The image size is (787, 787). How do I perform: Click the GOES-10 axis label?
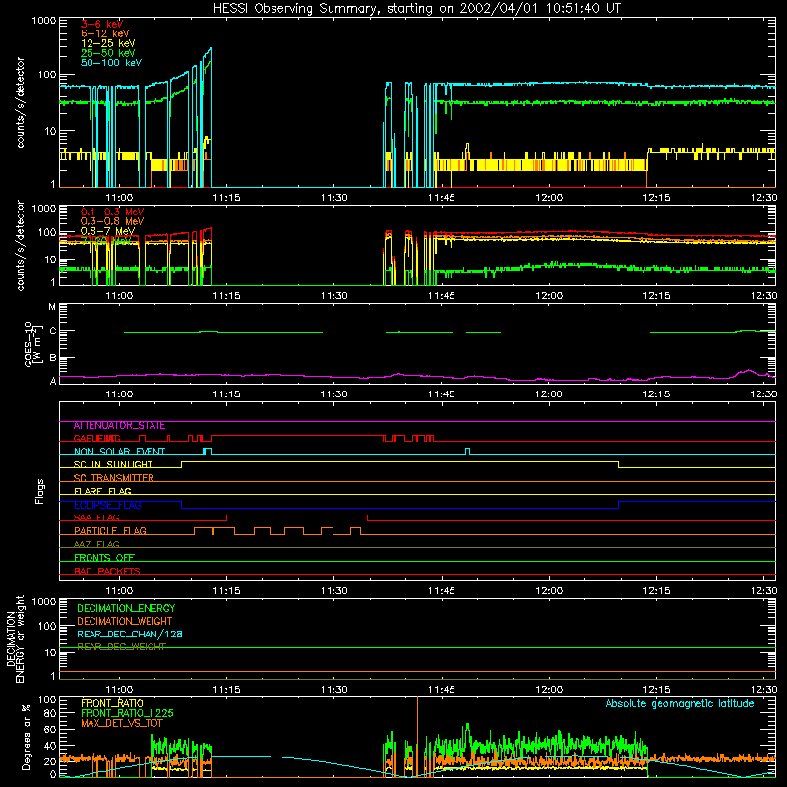tap(31, 343)
